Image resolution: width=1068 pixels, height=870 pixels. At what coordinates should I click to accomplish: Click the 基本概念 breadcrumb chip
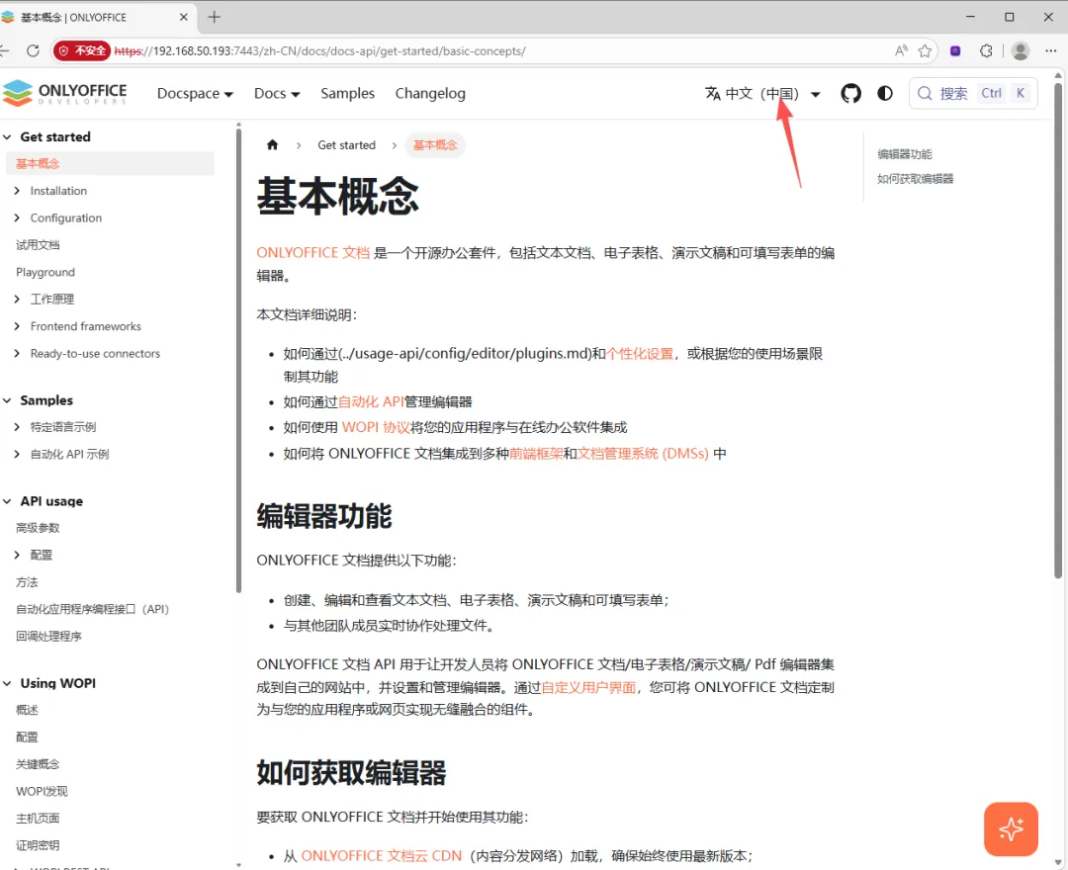click(x=435, y=145)
